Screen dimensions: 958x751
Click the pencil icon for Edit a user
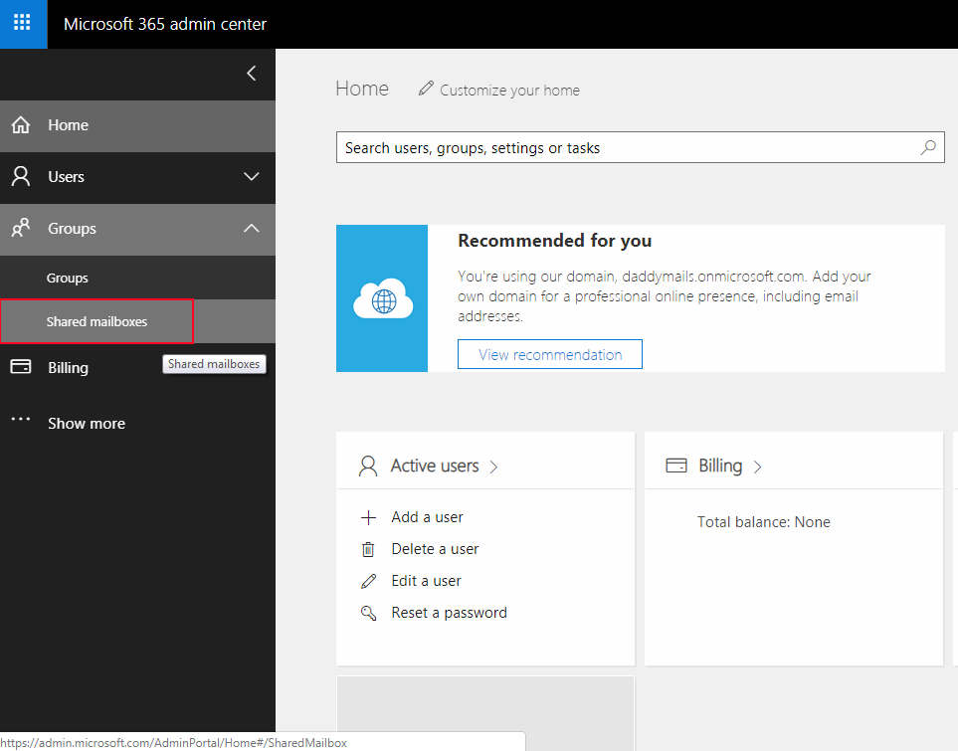click(x=368, y=581)
